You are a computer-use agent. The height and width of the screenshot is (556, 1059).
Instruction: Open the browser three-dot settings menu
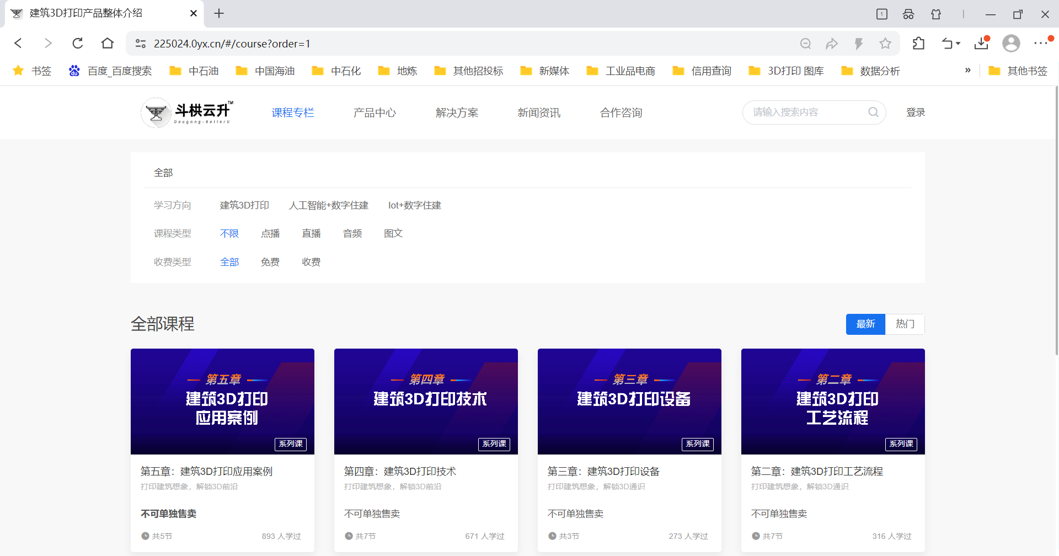pos(1040,44)
